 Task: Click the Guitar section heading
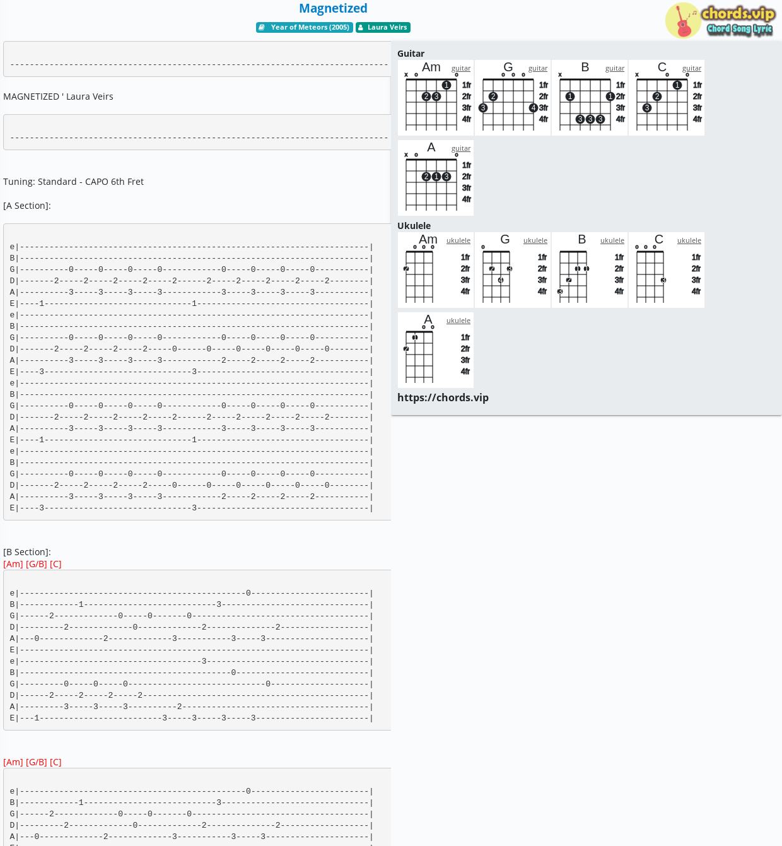pyautogui.click(x=411, y=54)
